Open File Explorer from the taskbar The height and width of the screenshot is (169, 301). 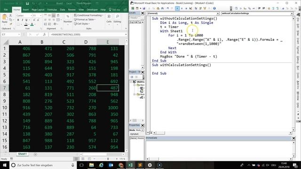tap(91, 165)
